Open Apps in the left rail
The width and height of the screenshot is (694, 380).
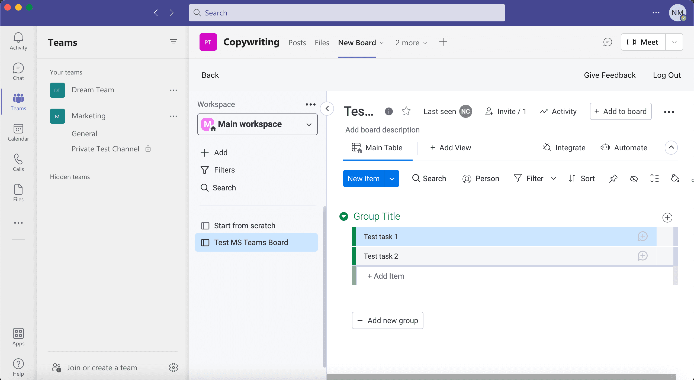pyautogui.click(x=18, y=337)
